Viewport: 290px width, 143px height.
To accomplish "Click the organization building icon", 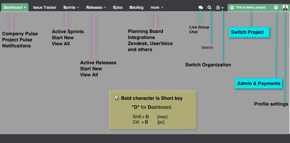I will (218, 7).
